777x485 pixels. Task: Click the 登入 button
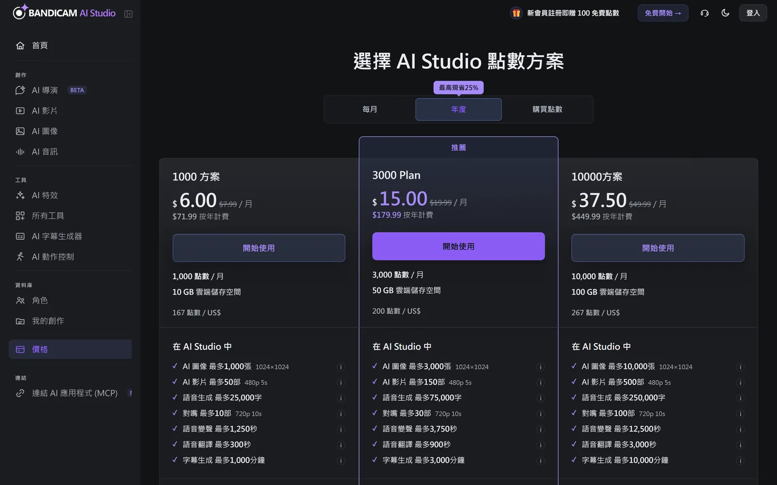coord(753,13)
